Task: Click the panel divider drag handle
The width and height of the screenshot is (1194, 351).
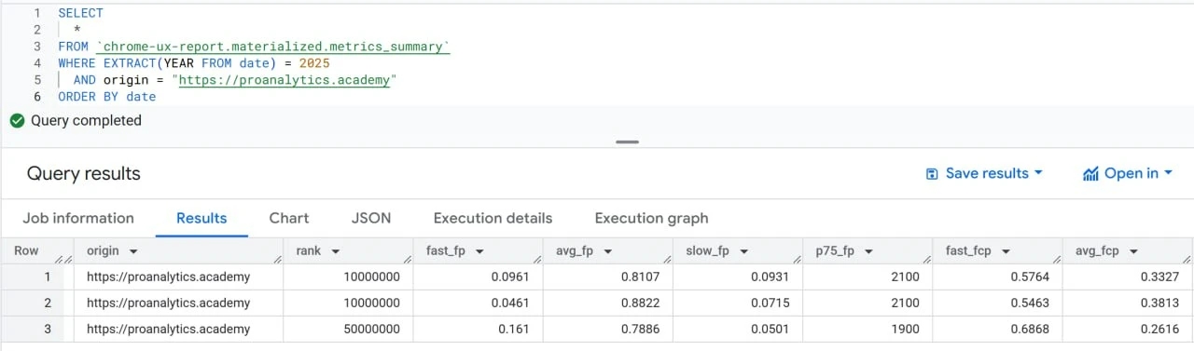Action: (x=628, y=142)
